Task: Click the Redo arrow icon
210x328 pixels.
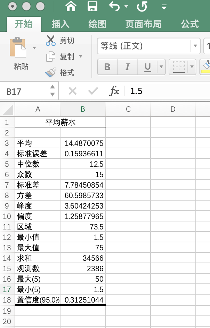Action: (142, 6)
